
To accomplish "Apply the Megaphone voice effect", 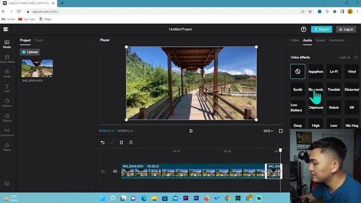I will pyautogui.click(x=316, y=72).
